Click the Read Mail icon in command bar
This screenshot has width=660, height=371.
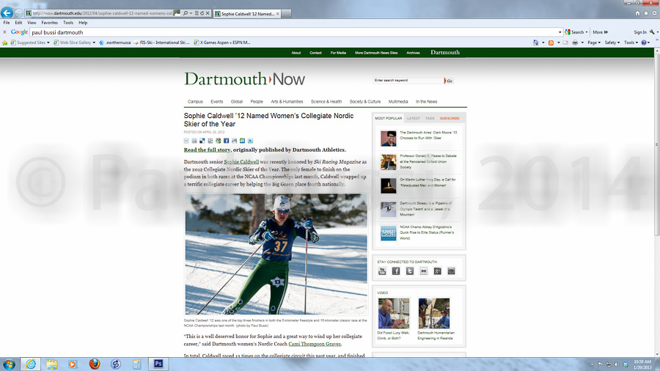pos(565,43)
